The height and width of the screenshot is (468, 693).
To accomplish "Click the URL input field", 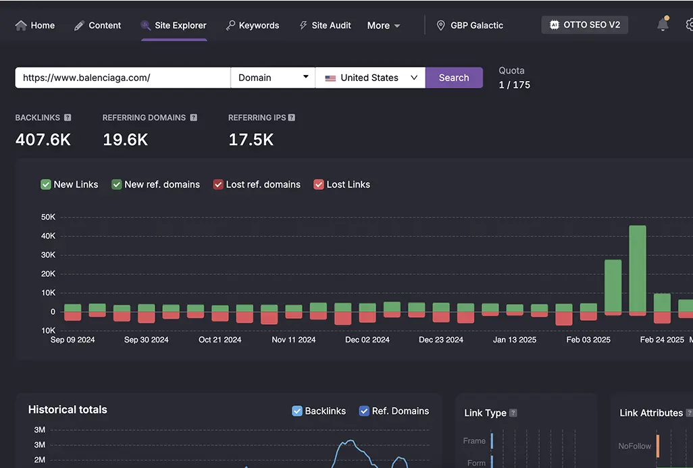I will click(x=123, y=78).
